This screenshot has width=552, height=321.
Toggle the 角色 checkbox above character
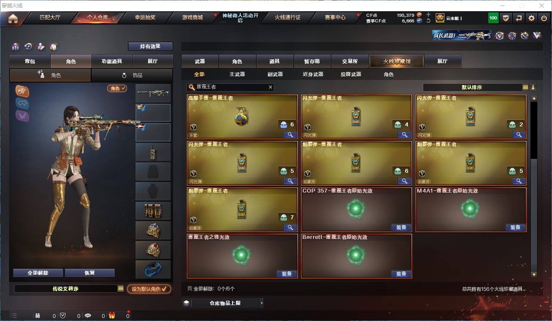(x=117, y=88)
